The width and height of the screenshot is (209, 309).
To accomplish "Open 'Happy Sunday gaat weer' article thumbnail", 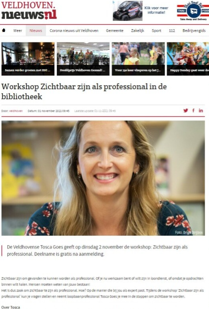I will tap(188, 59).
